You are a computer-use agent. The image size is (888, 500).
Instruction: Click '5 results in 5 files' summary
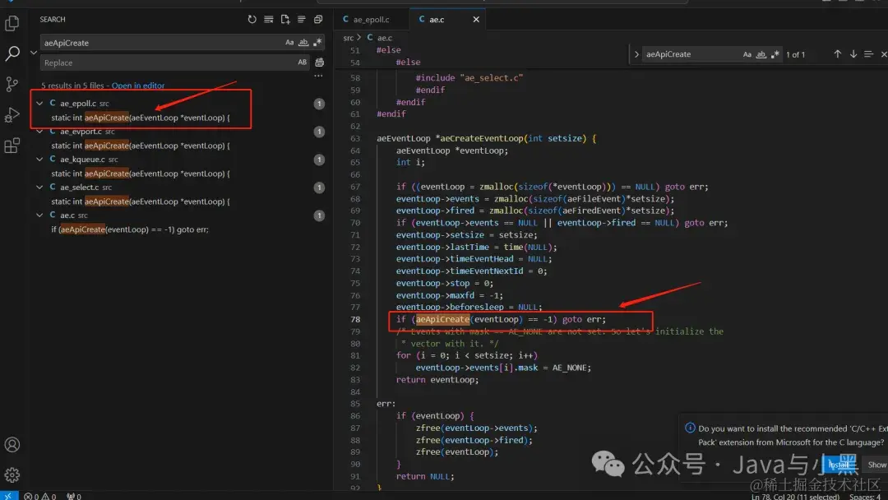click(x=72, y=86)
